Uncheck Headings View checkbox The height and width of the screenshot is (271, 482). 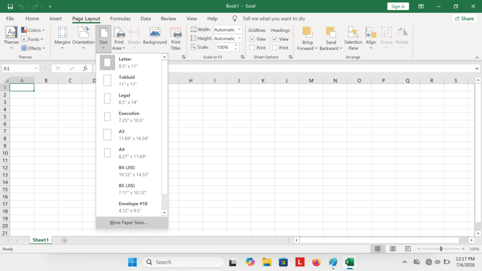(275, 39)
